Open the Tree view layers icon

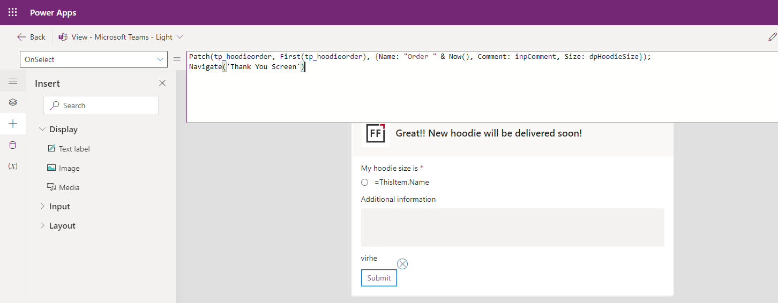[x=13, y=102]
